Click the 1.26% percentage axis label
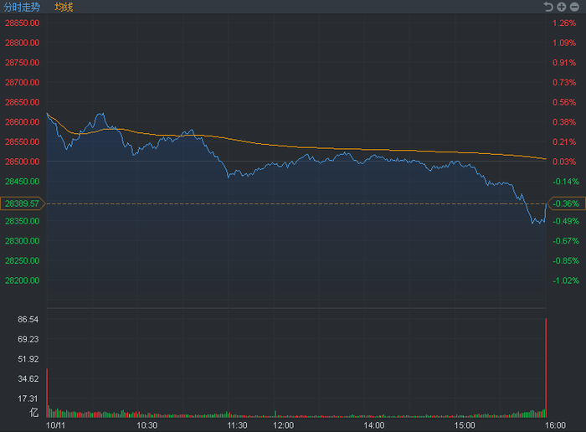Viewport: 586px width, 432px height. 564,23
